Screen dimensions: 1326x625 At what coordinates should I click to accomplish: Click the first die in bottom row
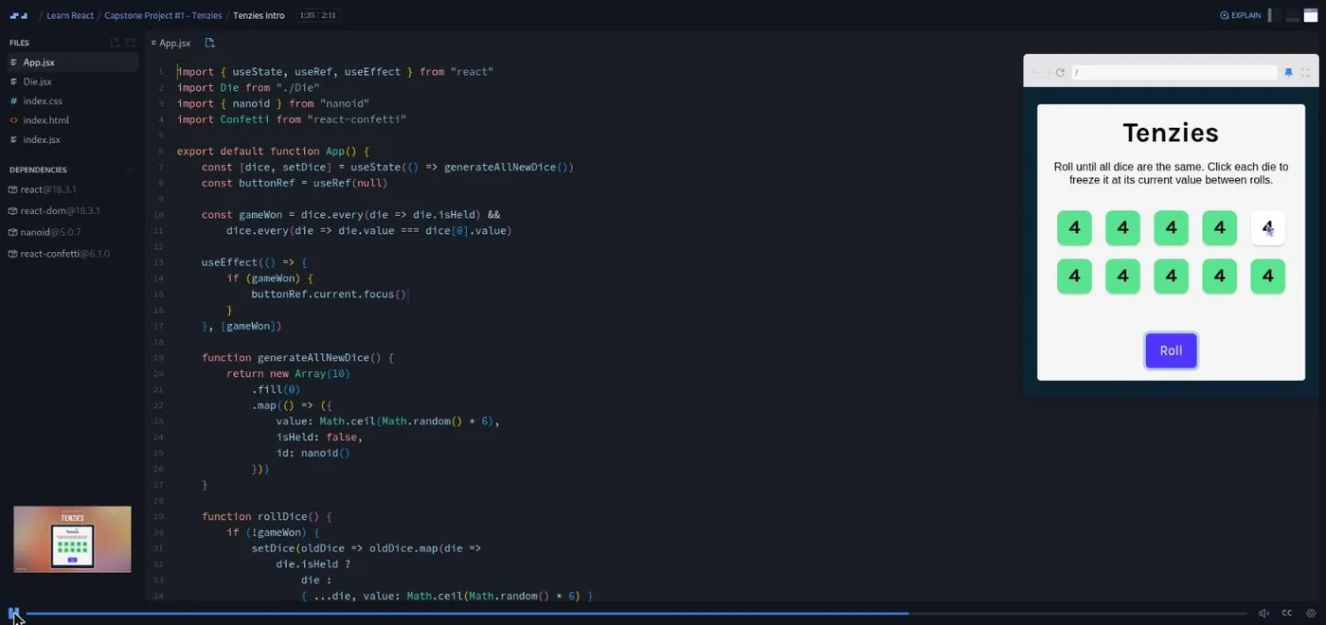[1074, 276]
